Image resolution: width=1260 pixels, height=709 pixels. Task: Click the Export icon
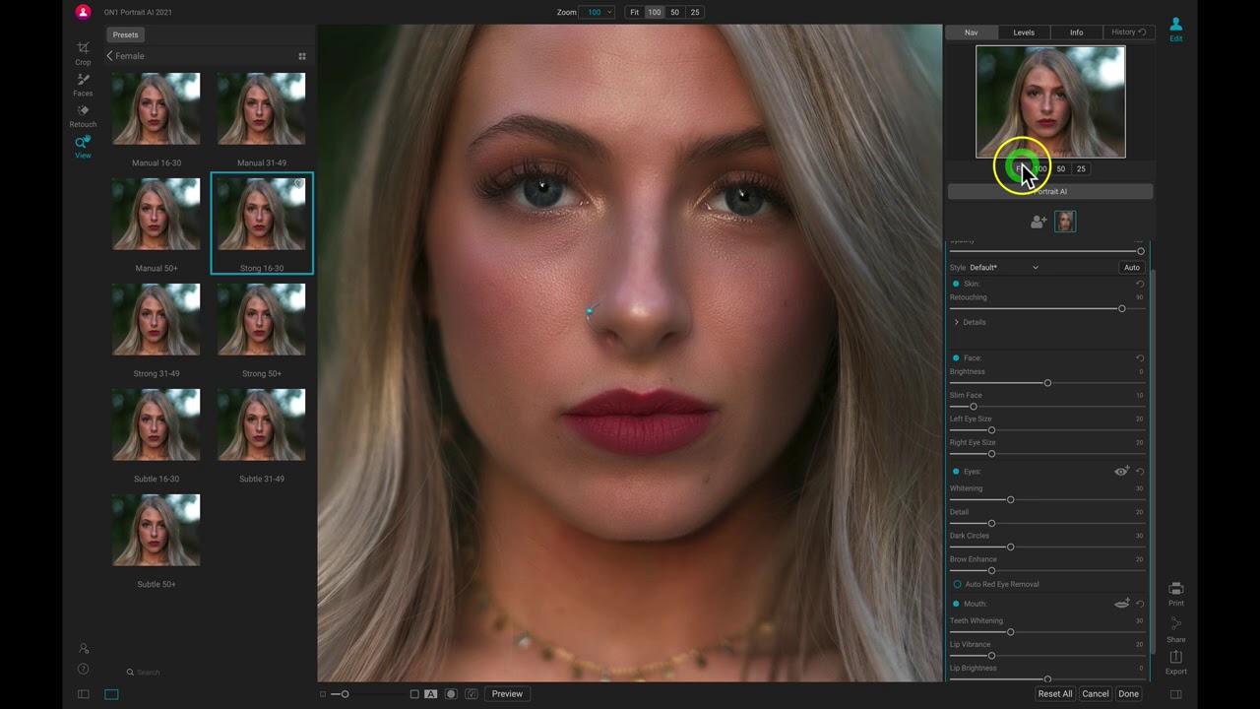(1175, 662)
